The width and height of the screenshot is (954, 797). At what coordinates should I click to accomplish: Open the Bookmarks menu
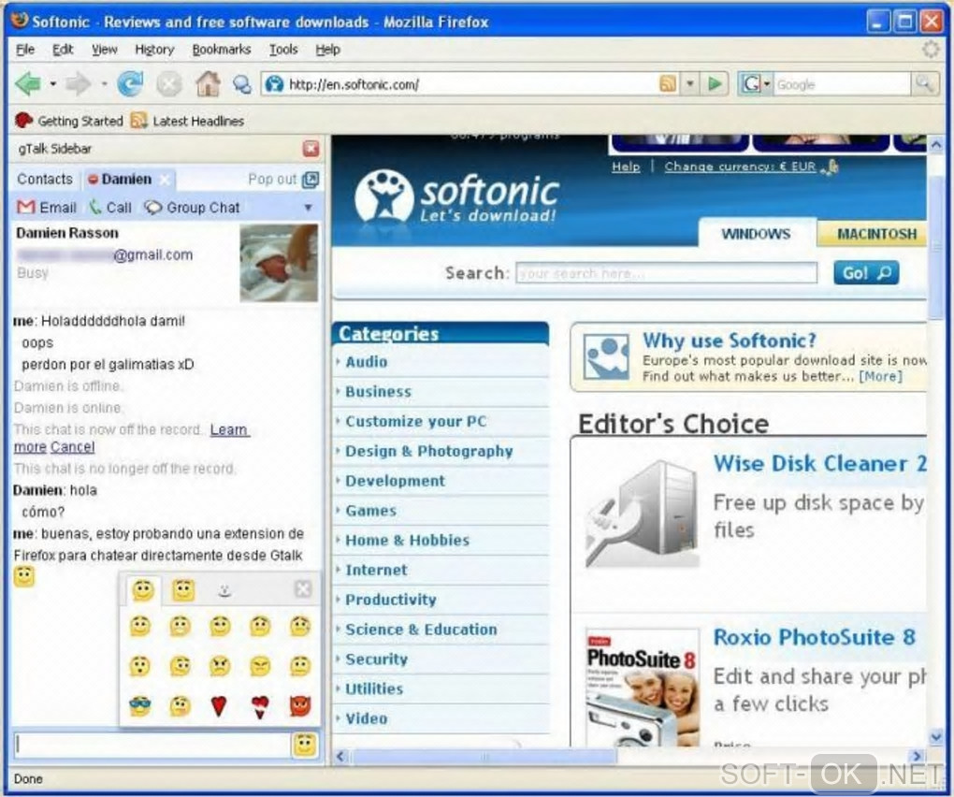click(222, 50)
